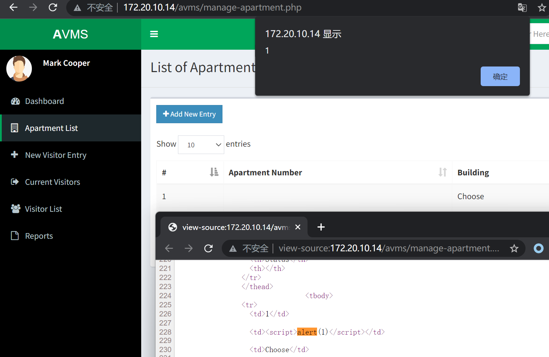Image resolution: width=549 pixels, height=357 pixels.
Task: Click not-secure warning icon in view-source window
Action: (x=233, y=248)
